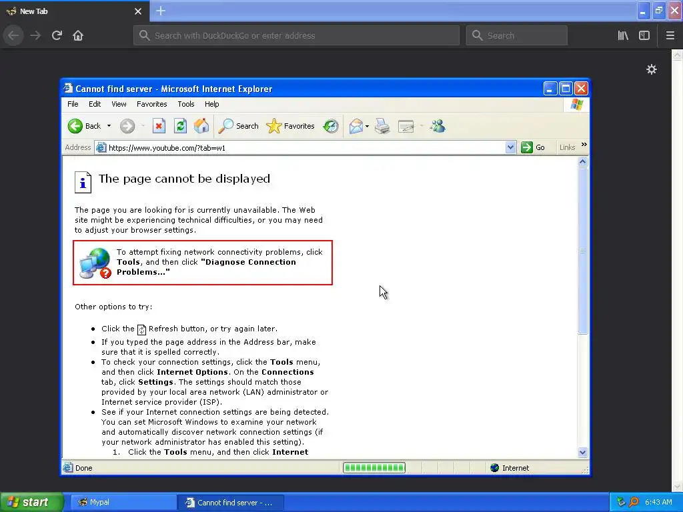The height and width of the screenshot is (512, 683).
Task: Click Mypal DuckDuckGo address bar
Action: [x=296, y=36]
